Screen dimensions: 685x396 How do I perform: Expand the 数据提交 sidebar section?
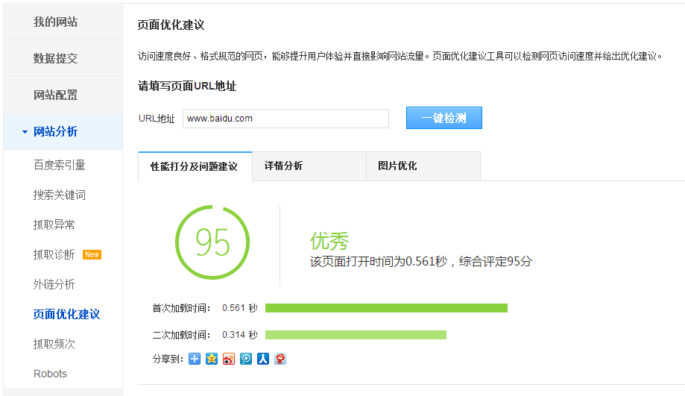pyautogui.click(x=55, y=58)
